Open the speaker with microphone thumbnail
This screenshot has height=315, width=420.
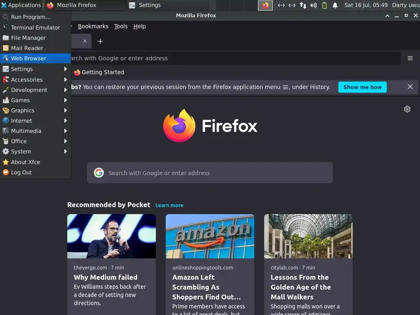(x=112, y=236)
